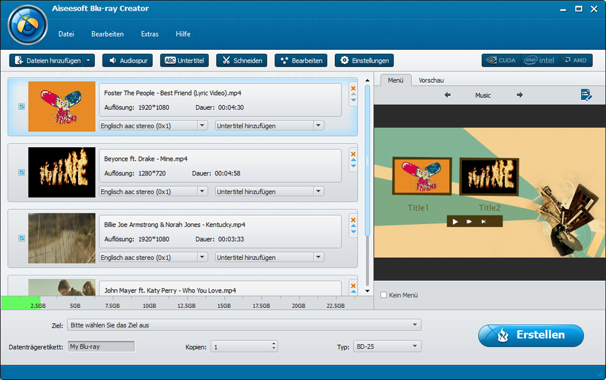Change the Typ dropdown to another disc type
The image size is (606, 380).
[x=388, y=346]
